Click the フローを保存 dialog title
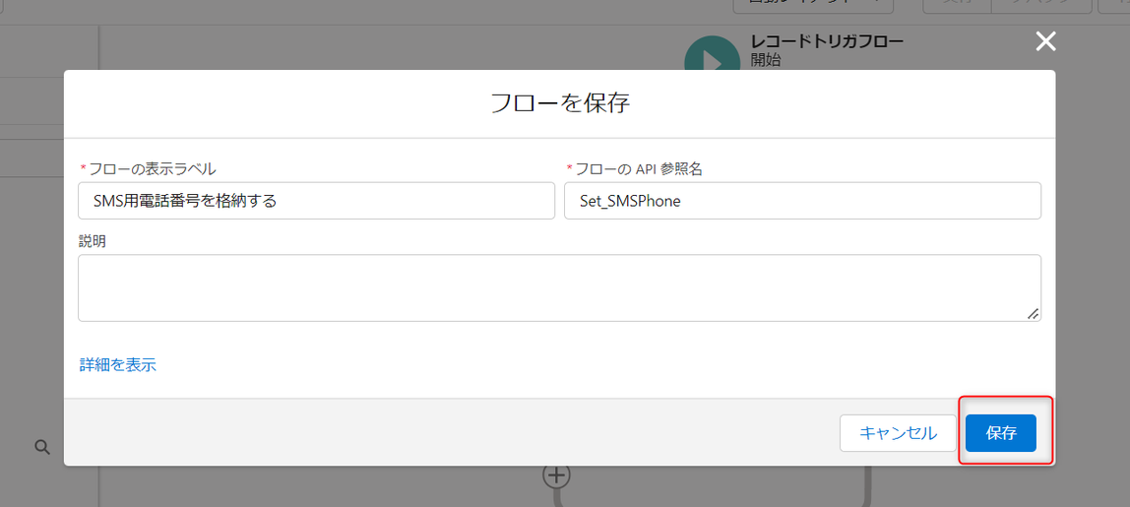 tap(560, 103)
